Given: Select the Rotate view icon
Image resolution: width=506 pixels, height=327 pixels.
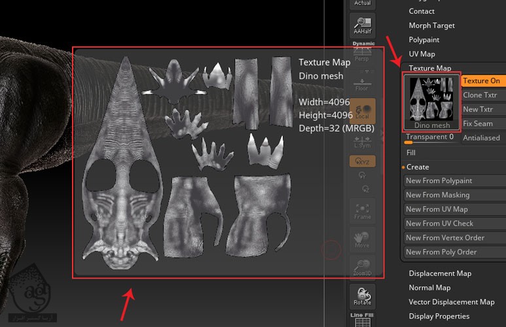Looking at the screenshot, I should (x=363, y=296).
